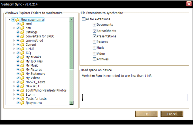Click the My Stationery folder icon
This screenshot has width=193, height=125.
tap(22, 74)
